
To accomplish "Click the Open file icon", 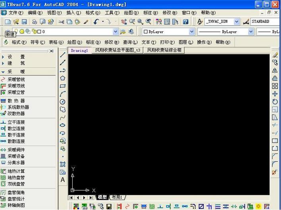I will tap(16, 22).
